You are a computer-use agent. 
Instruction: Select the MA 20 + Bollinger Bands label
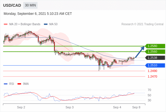click(x=25, y=24)
